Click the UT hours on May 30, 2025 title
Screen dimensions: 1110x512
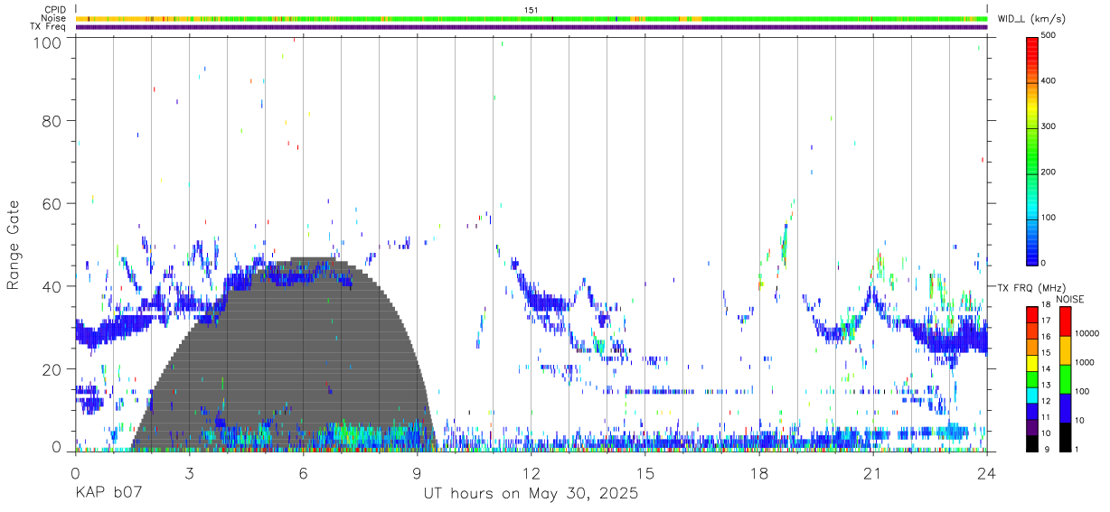[x=531, y=494]
